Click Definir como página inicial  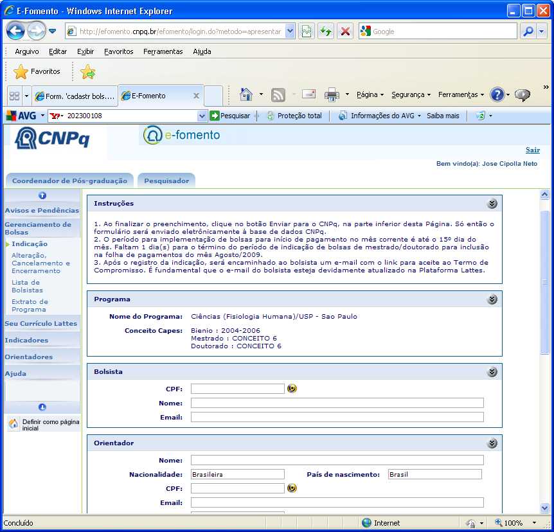pyautogui.click(x=44, y=425)
